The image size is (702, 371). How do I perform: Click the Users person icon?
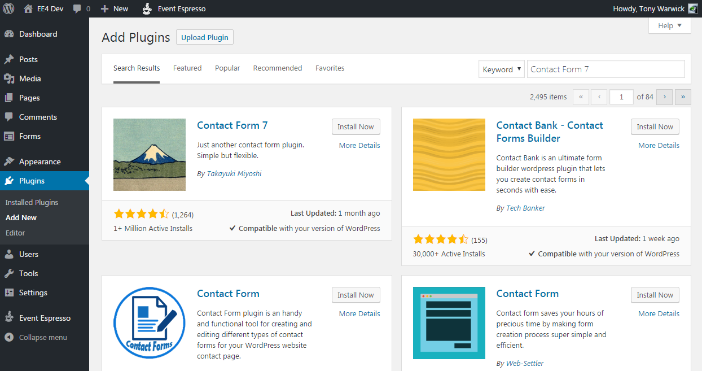(x=9, y=254)
